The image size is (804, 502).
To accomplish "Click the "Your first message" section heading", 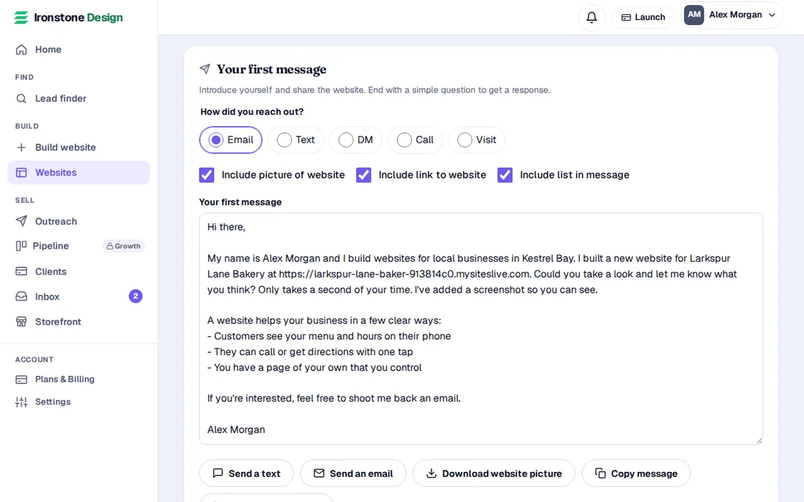I will pyautogui.click(x=271, y=69).
